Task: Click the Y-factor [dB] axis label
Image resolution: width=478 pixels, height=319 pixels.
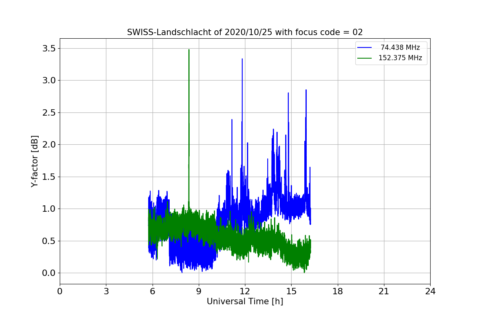Action: click(x=35, y=161)
